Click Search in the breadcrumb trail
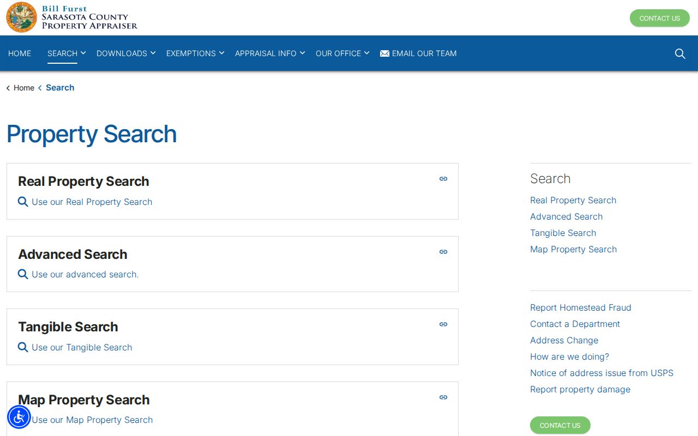The width and height of the screenshot is (698, 436). (60, 88)
